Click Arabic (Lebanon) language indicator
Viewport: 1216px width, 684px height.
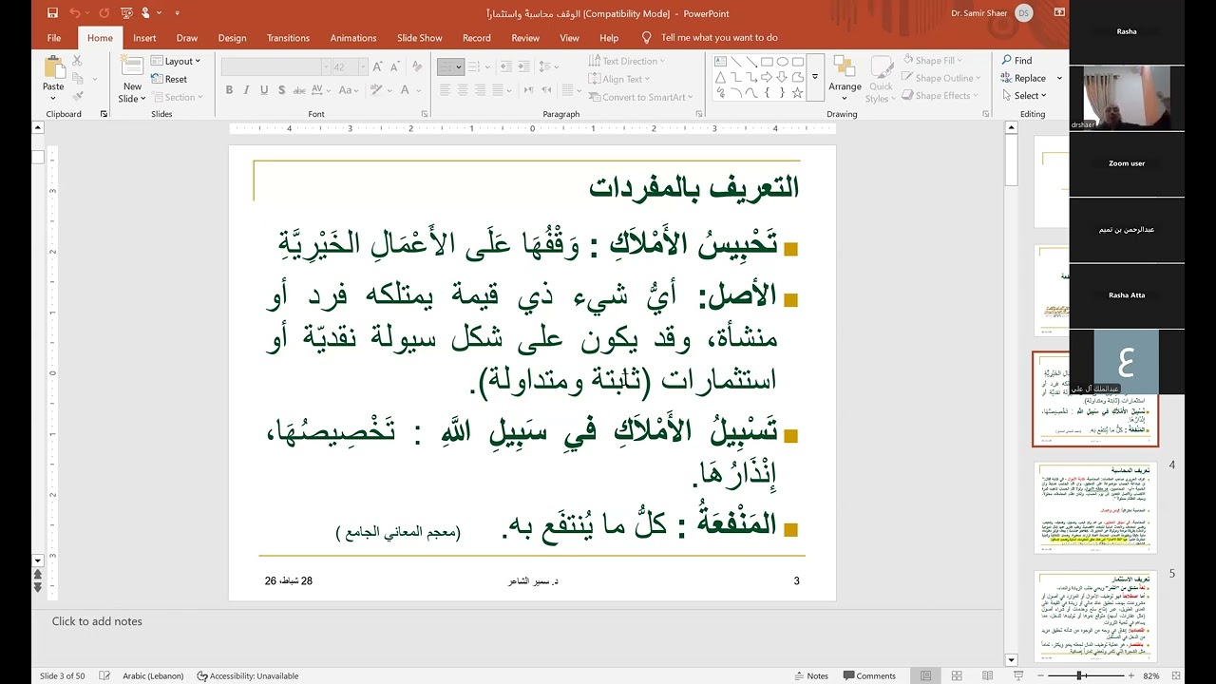[152, 675]
